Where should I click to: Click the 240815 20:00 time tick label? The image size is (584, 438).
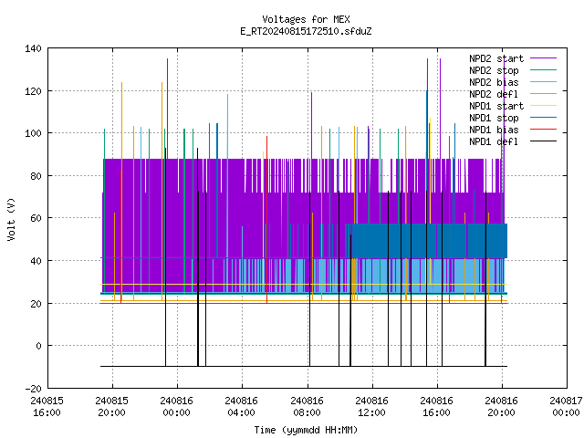coord(111,406)
